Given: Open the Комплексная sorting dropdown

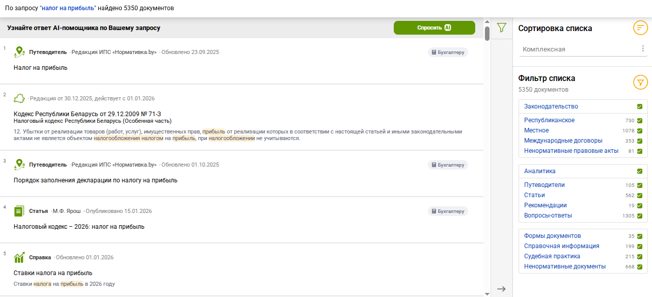Looking at the screenshot, I should 578,49.
